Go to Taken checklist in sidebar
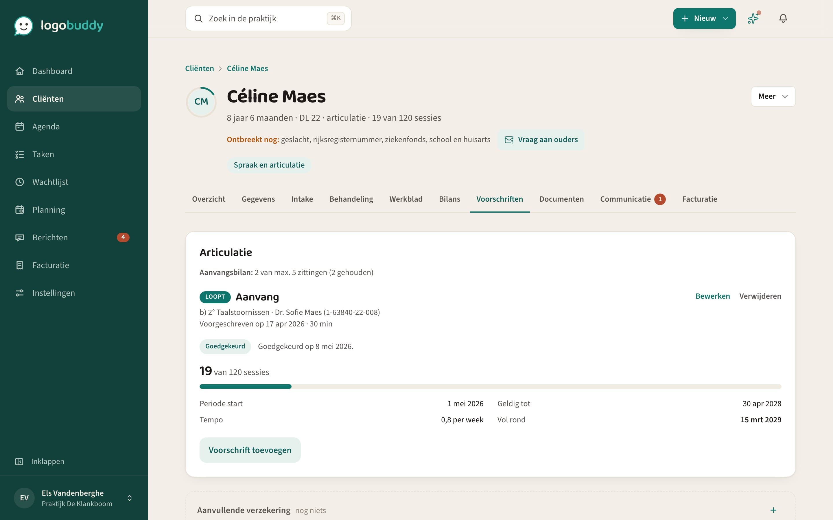The image size is (833, 520). click(x=74, y=155)
